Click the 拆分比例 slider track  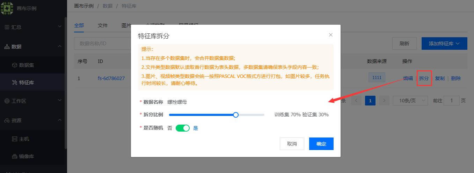click(217, 115)
